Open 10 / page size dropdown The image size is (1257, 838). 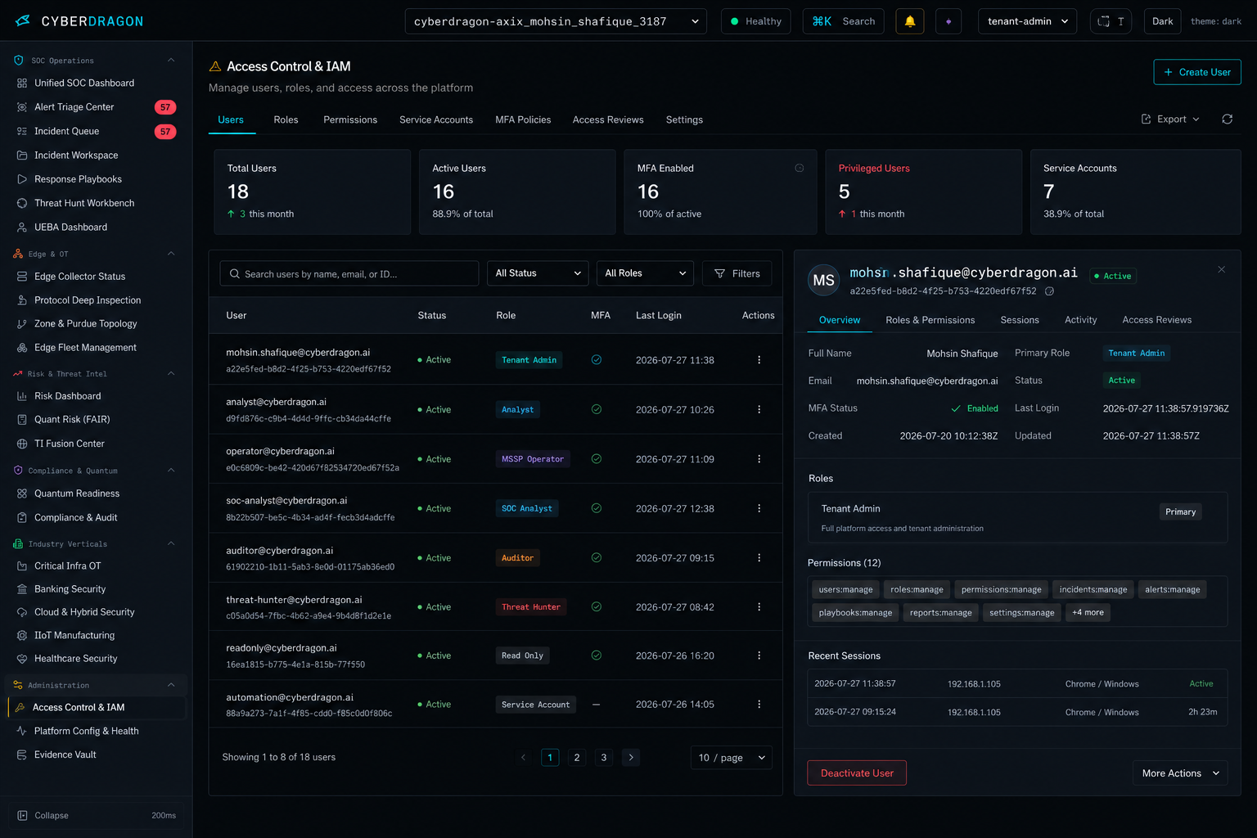732,758
